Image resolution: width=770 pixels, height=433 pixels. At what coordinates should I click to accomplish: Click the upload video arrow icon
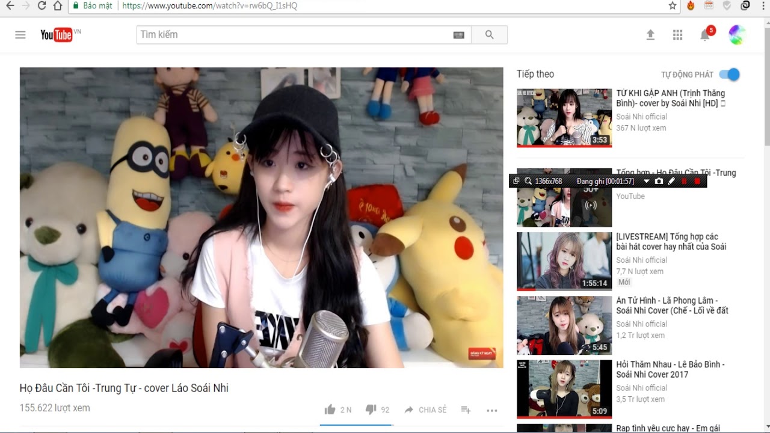coord(650,35)
